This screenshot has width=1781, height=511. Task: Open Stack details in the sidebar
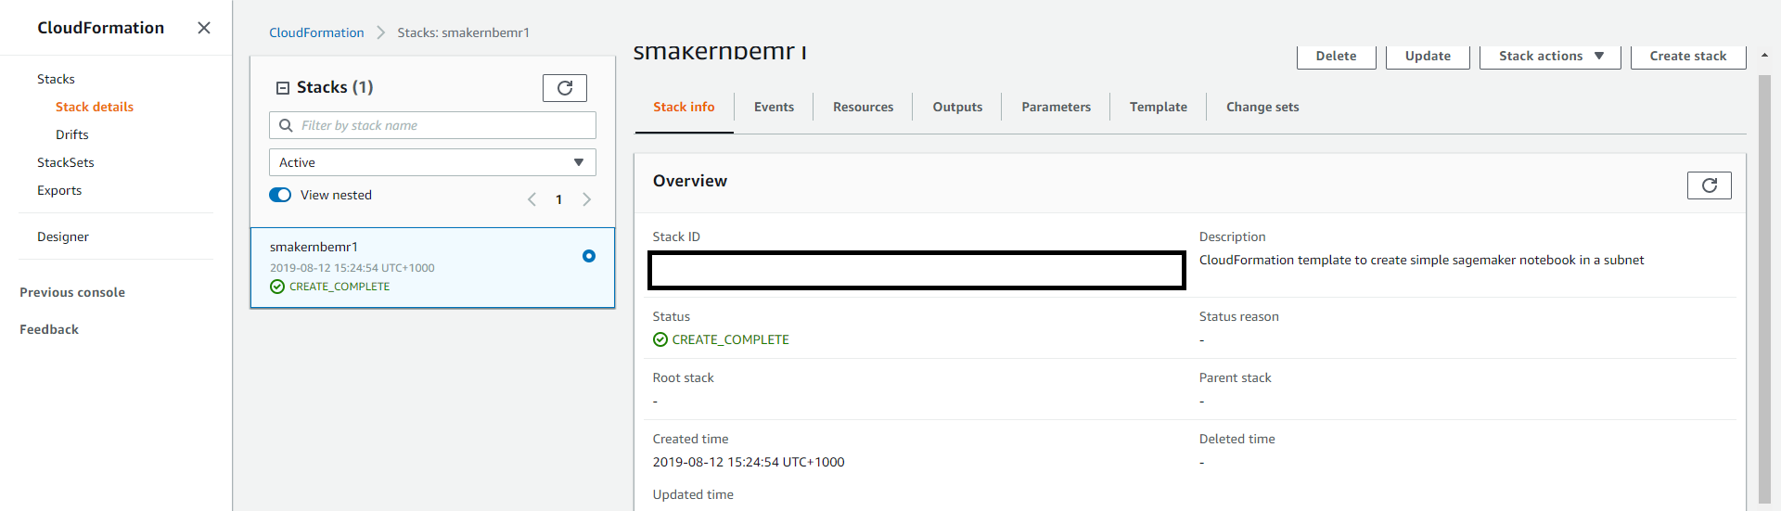95,107
